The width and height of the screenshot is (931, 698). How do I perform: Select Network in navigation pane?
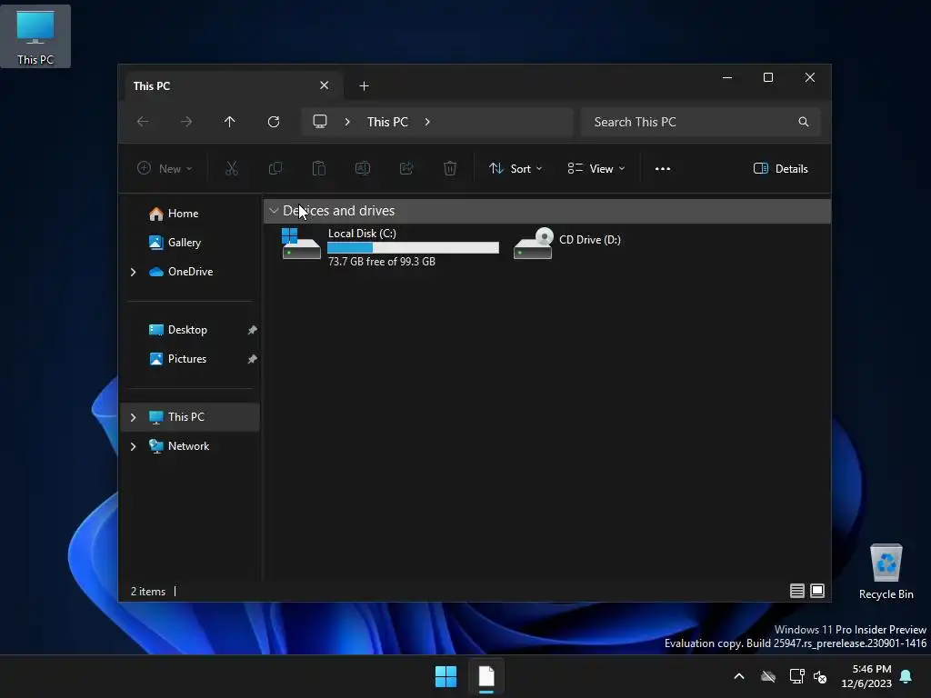tap(190, 446)
